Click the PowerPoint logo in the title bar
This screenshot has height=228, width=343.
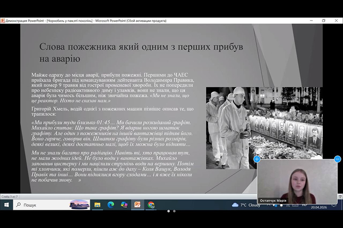click(3, 20)
